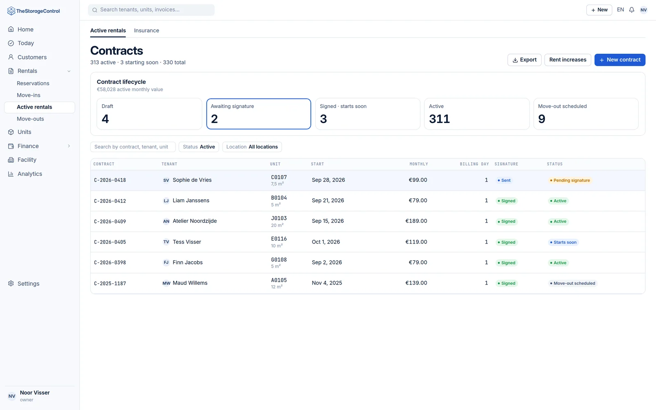Click tenant Atelier Noordzijde

(195, 221)
